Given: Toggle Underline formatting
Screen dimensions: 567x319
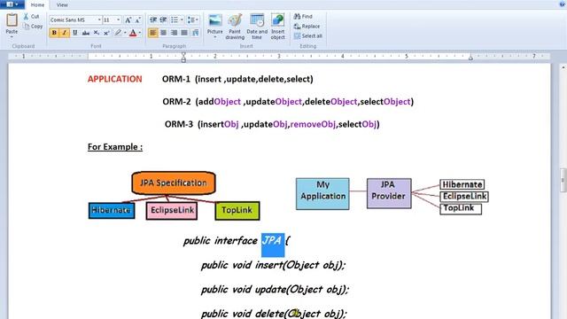Looking at the screenshot, I should [74, 33].
